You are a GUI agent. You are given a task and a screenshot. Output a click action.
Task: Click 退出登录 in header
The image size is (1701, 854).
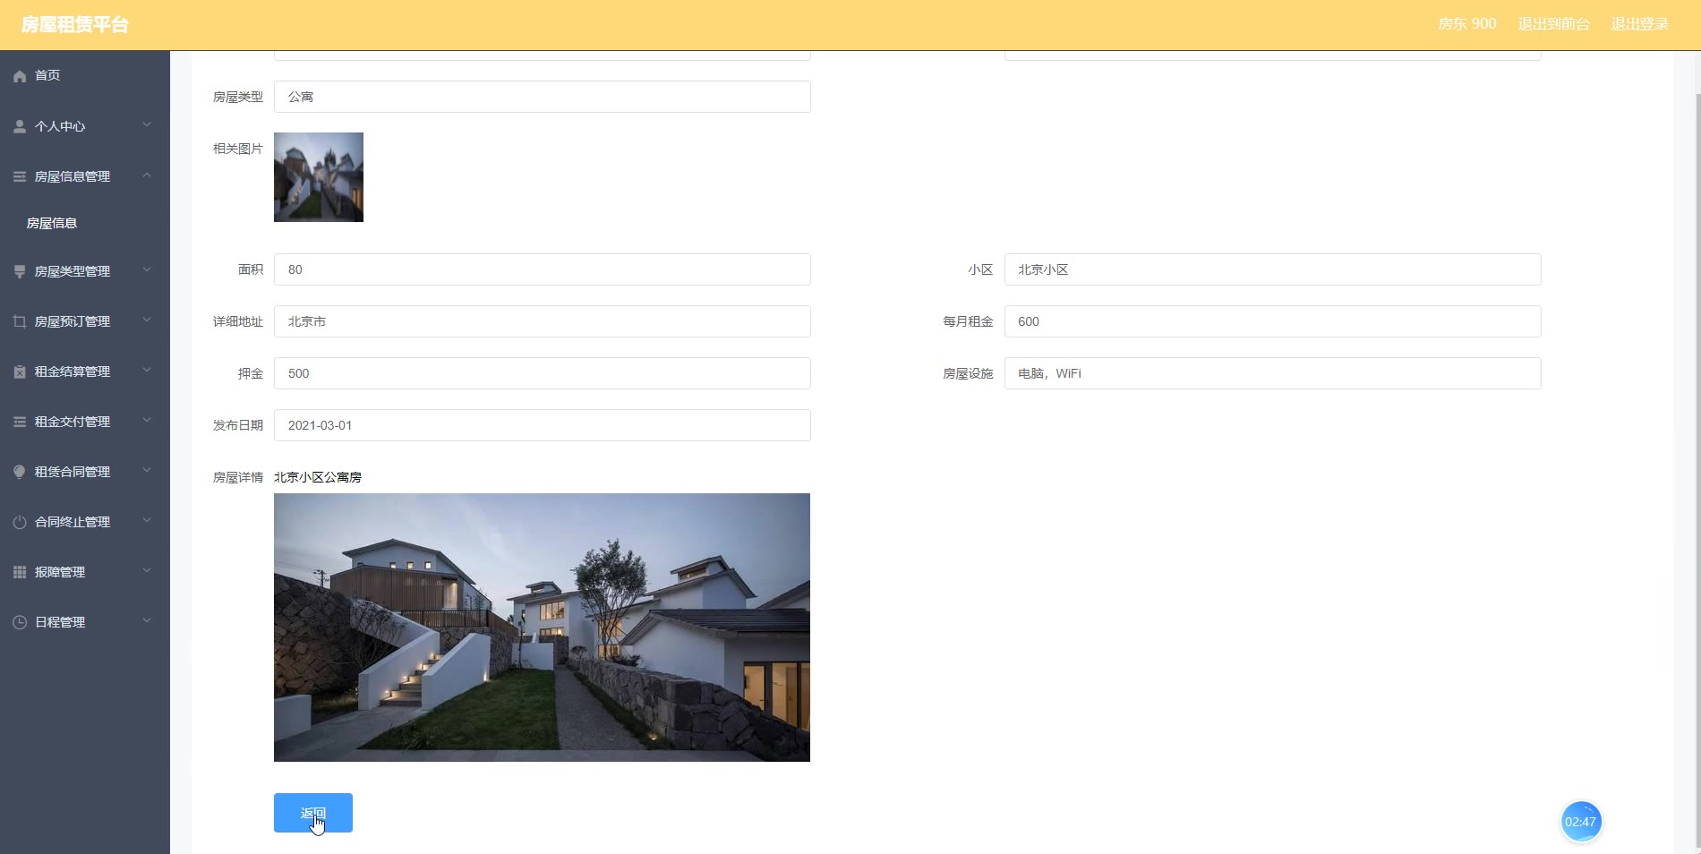tap(1639, 24)
